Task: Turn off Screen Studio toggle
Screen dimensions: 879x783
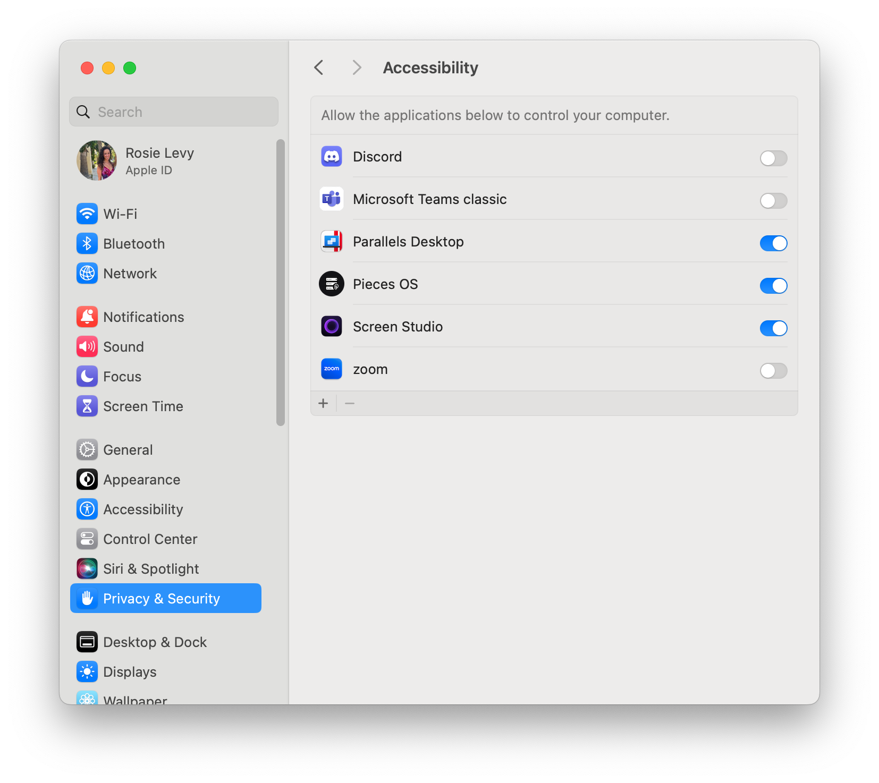Action: 773,328
